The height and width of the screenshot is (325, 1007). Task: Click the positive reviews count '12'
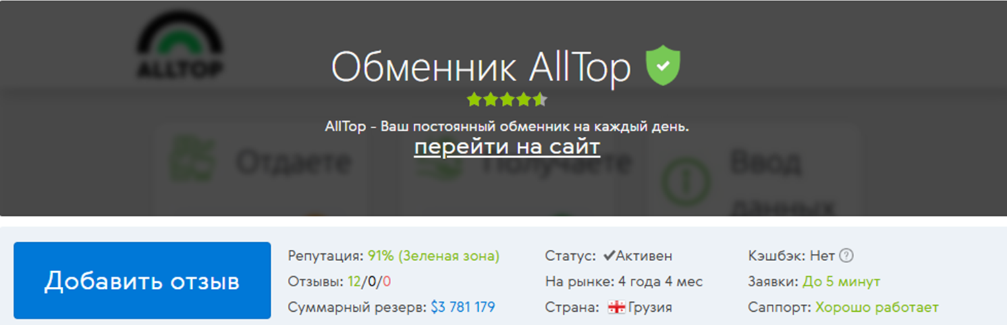pos(355,282)
